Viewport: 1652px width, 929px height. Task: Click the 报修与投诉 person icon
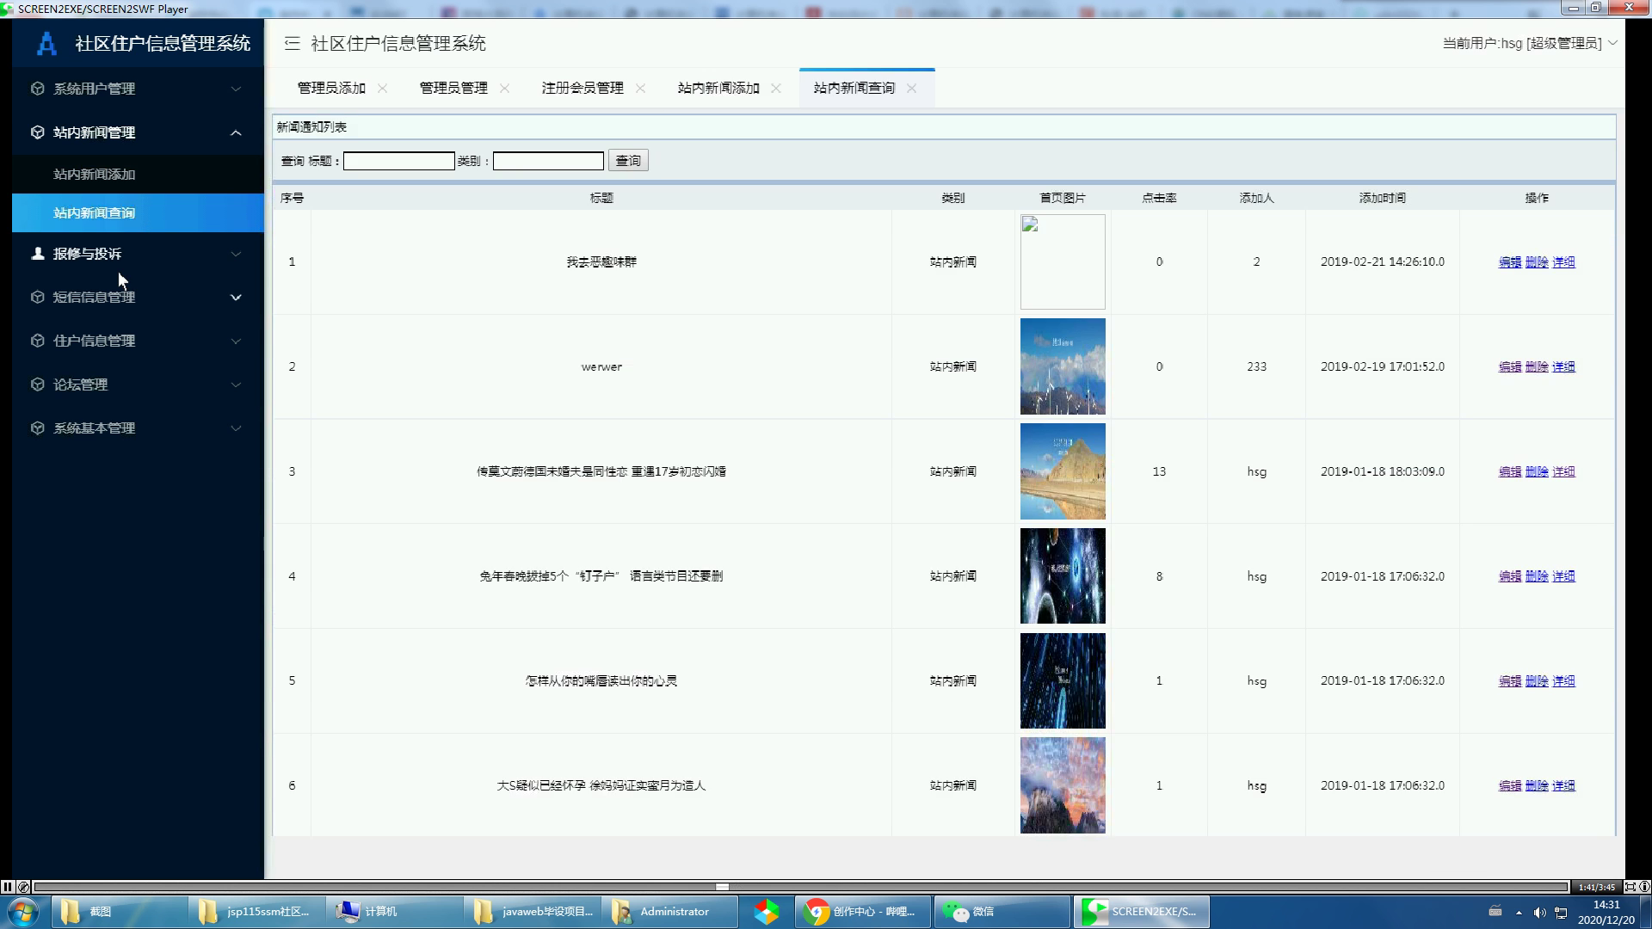click(x=37, y=253)
